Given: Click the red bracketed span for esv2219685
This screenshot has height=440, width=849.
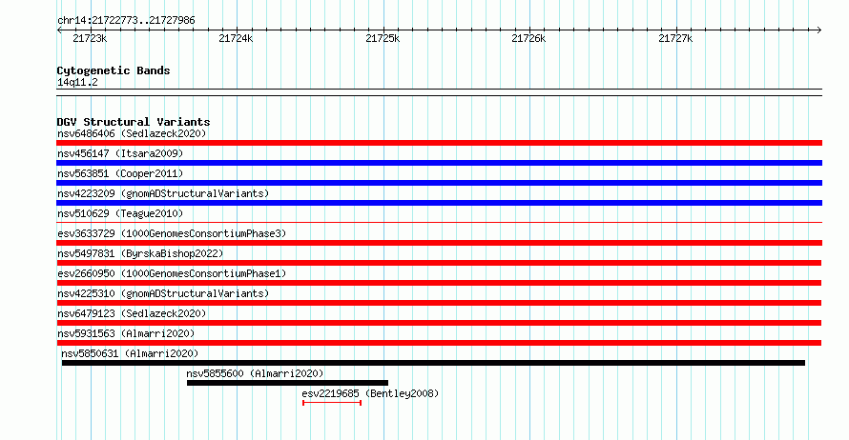Looking at the screenshot, I should (x=332, y=403).
